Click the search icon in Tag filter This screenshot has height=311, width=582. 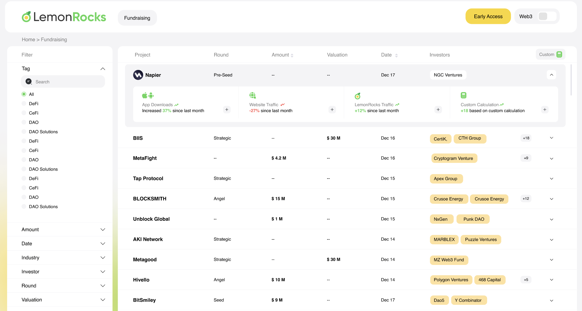(29, 81)
